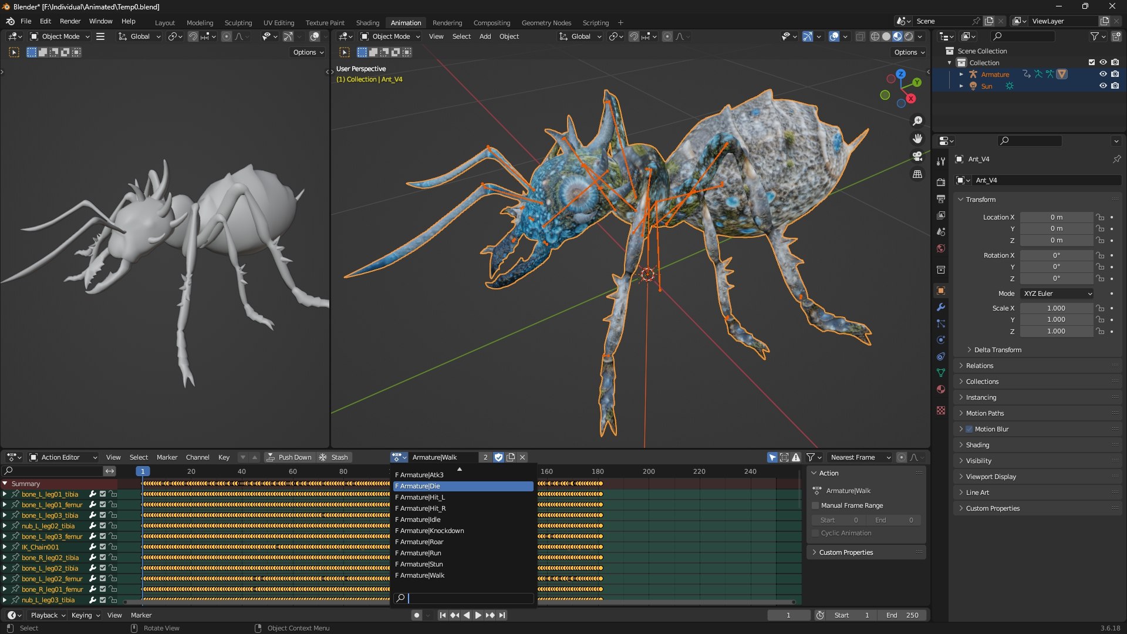
Task: Switch to the Geometry Nodes workspace tab
Action: 546,23
